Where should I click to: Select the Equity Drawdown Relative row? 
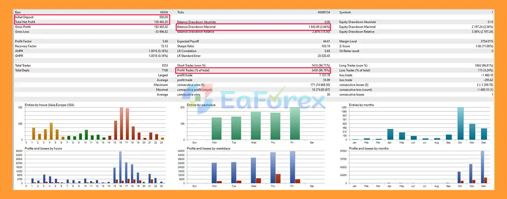[x=416, y=32]
